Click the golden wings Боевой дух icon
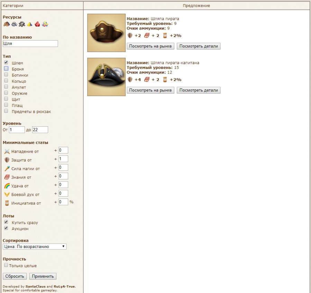 click(x=7, y=194)
